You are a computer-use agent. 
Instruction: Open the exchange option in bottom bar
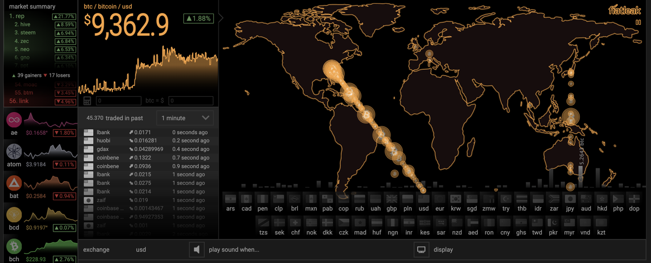point(96,250)
